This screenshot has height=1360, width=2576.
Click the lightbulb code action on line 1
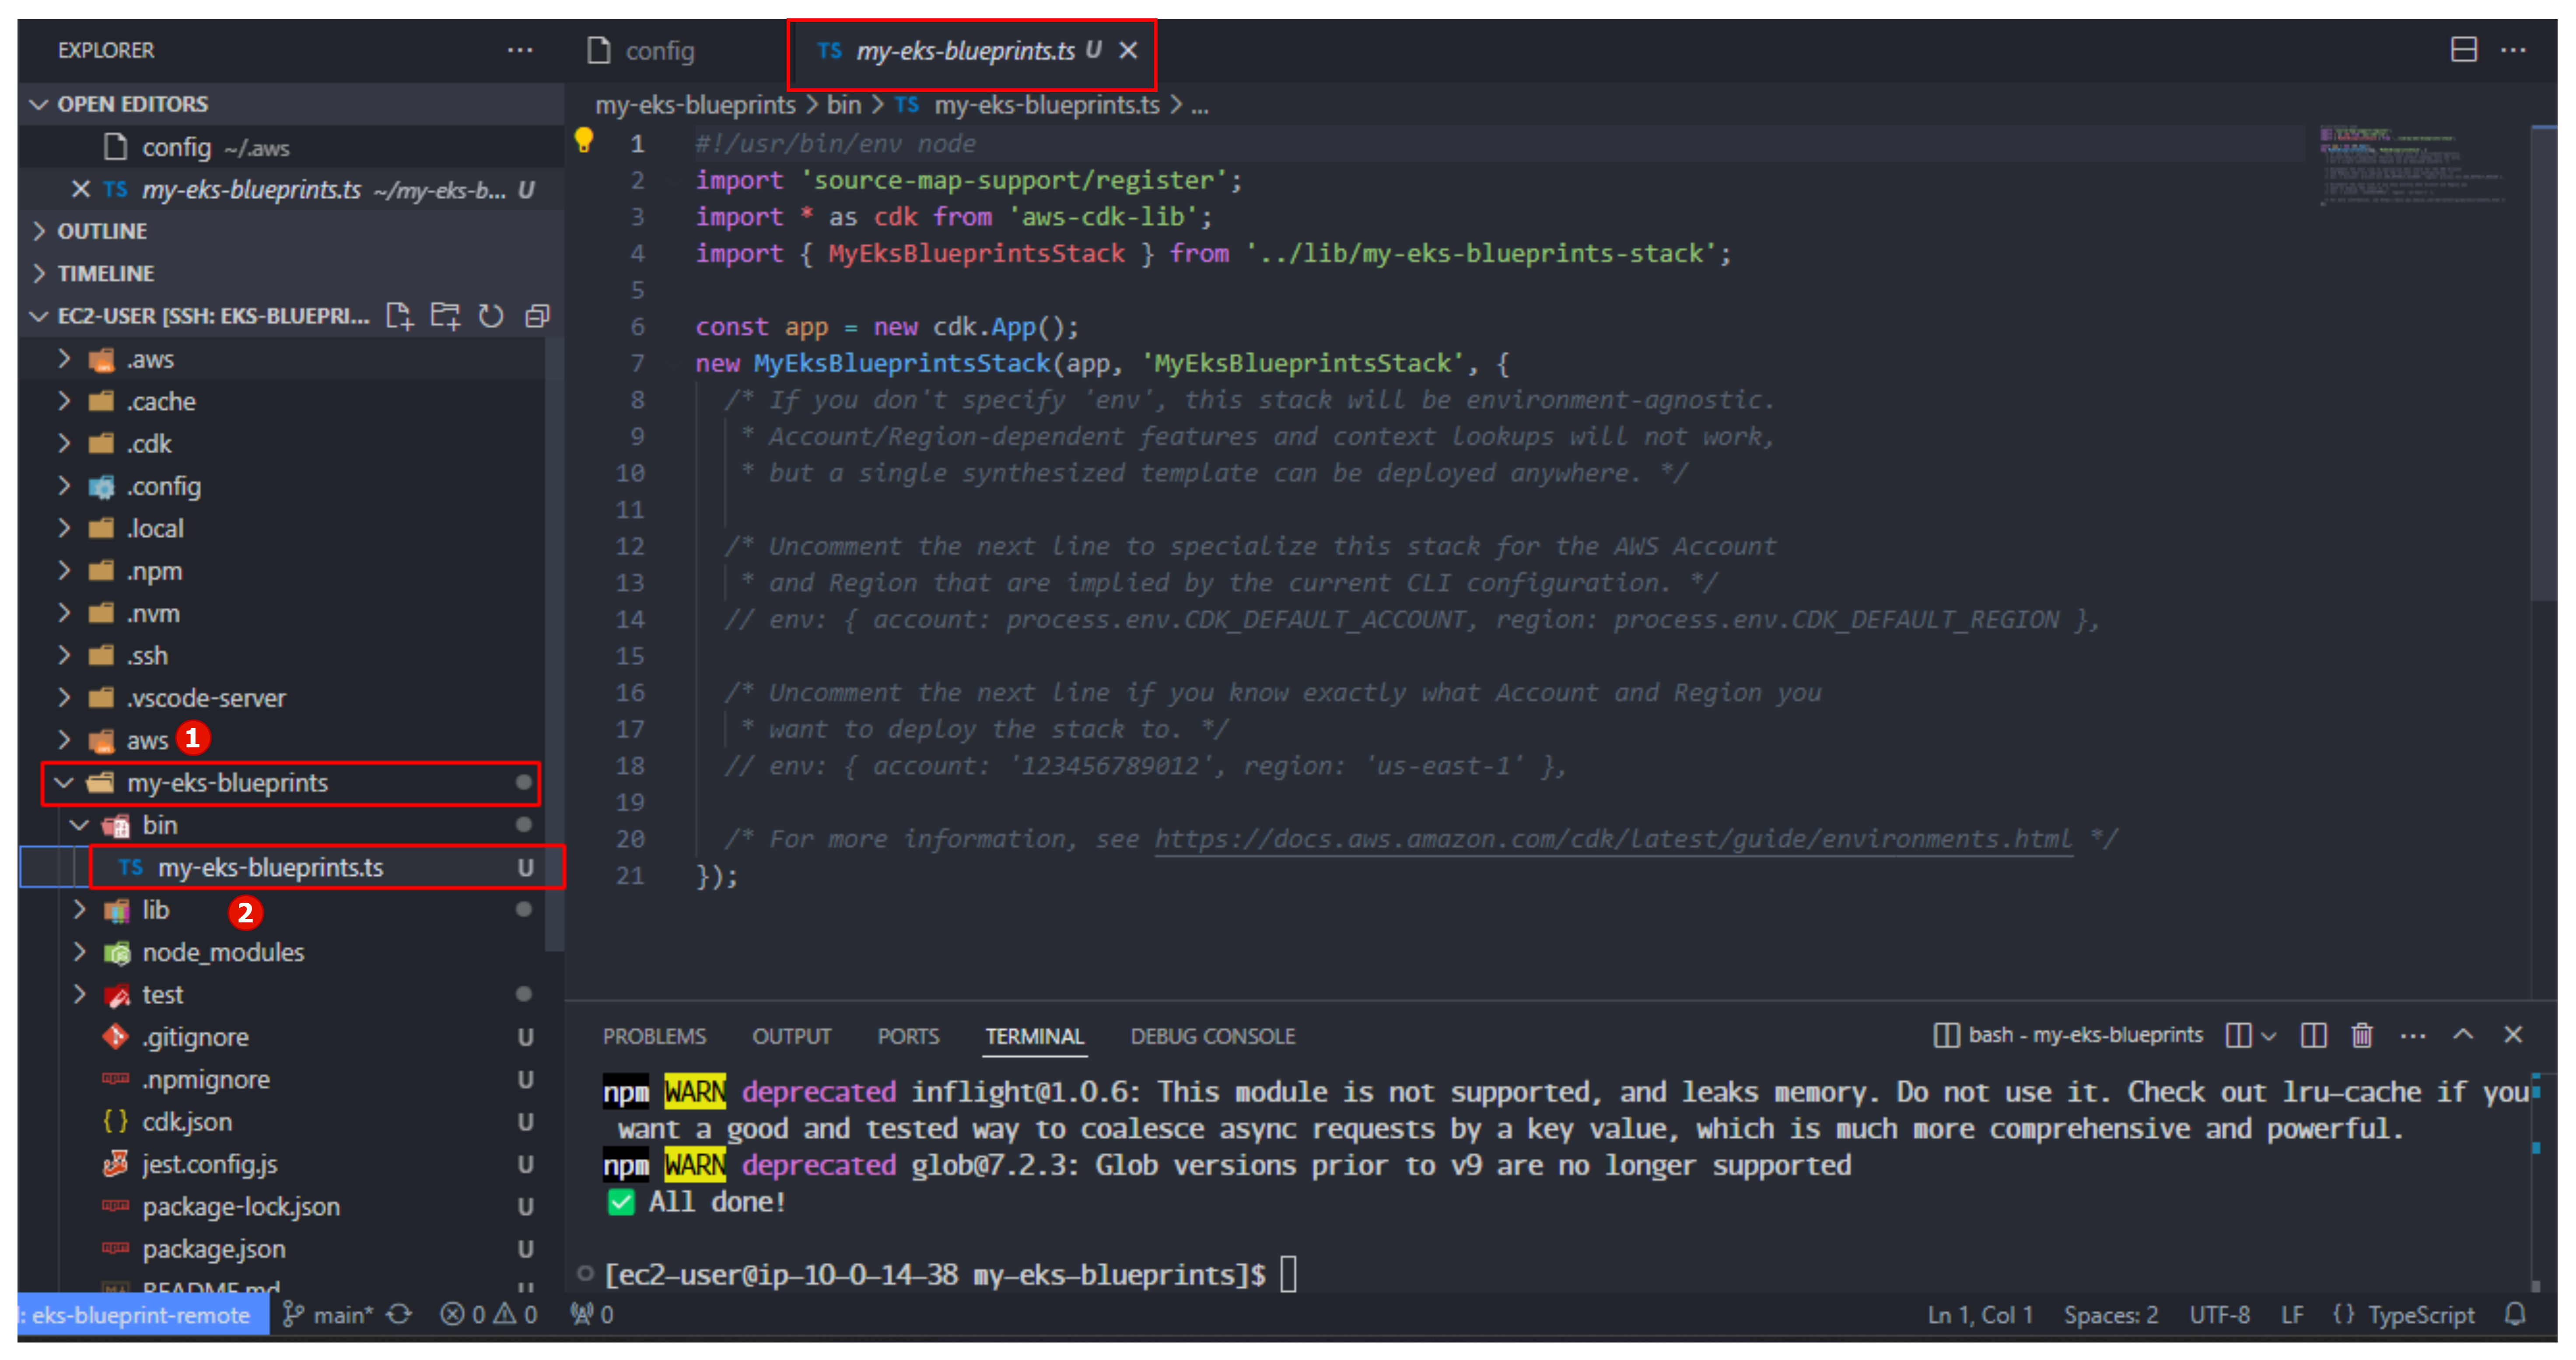point(583,141)
